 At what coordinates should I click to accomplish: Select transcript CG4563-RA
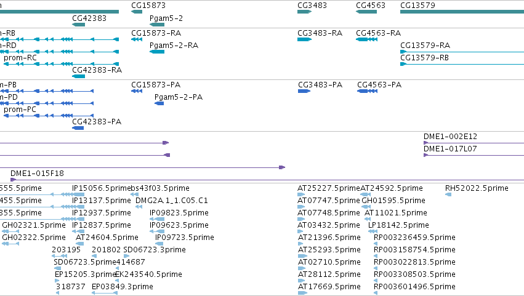[366, 39]
